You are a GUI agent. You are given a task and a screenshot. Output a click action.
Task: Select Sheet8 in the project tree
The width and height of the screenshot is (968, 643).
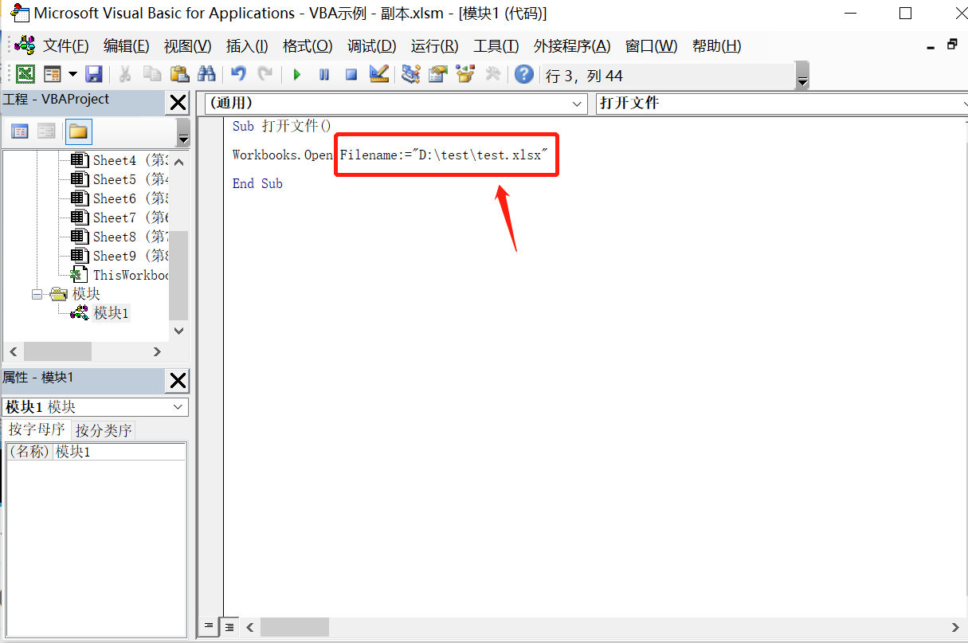tap(118, 237)
